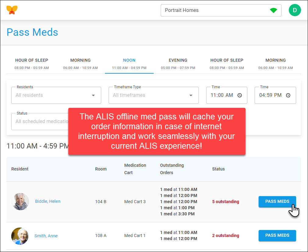Click the 2 outstanding status text
This screenshot has width=308, height=252.
[225, 236]
